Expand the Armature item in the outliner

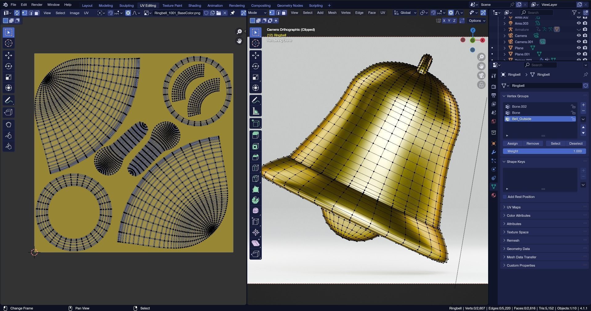tap(504, 30)
